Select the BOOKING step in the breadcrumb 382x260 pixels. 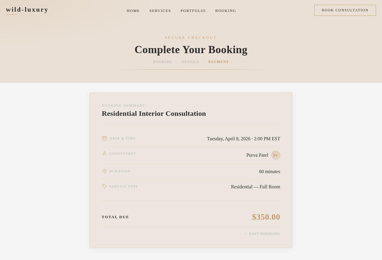(162, 61)
